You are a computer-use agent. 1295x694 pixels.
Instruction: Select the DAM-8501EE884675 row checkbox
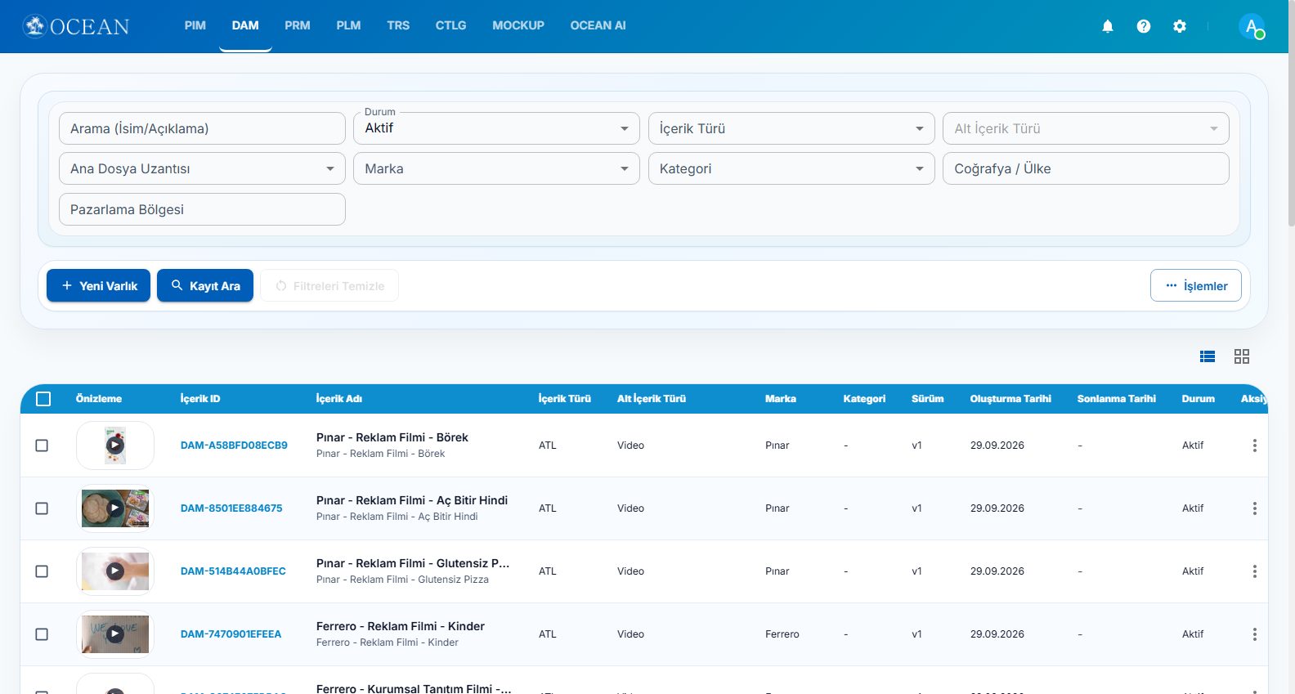pyautogui.click(x=42, y=508)
